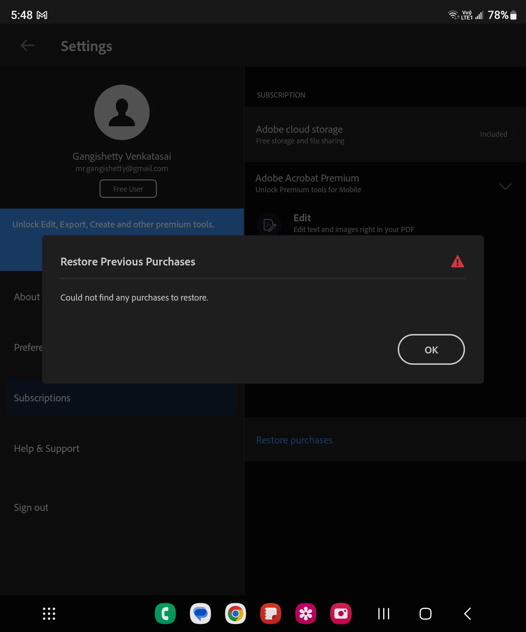Tap the system Back navigation button
The image size is (526, 632).
click(x=467, y=614)
